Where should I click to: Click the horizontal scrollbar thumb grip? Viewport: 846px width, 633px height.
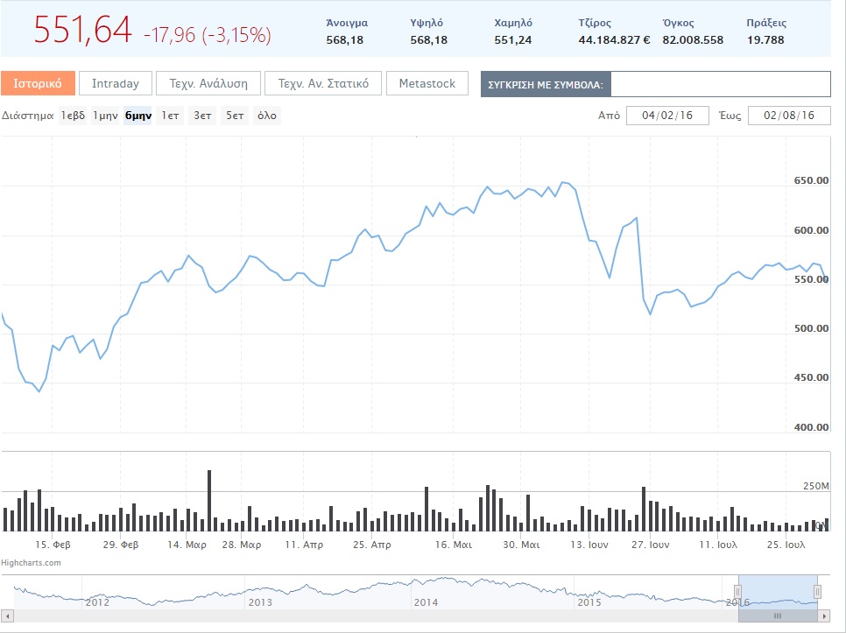click(778, 615)
